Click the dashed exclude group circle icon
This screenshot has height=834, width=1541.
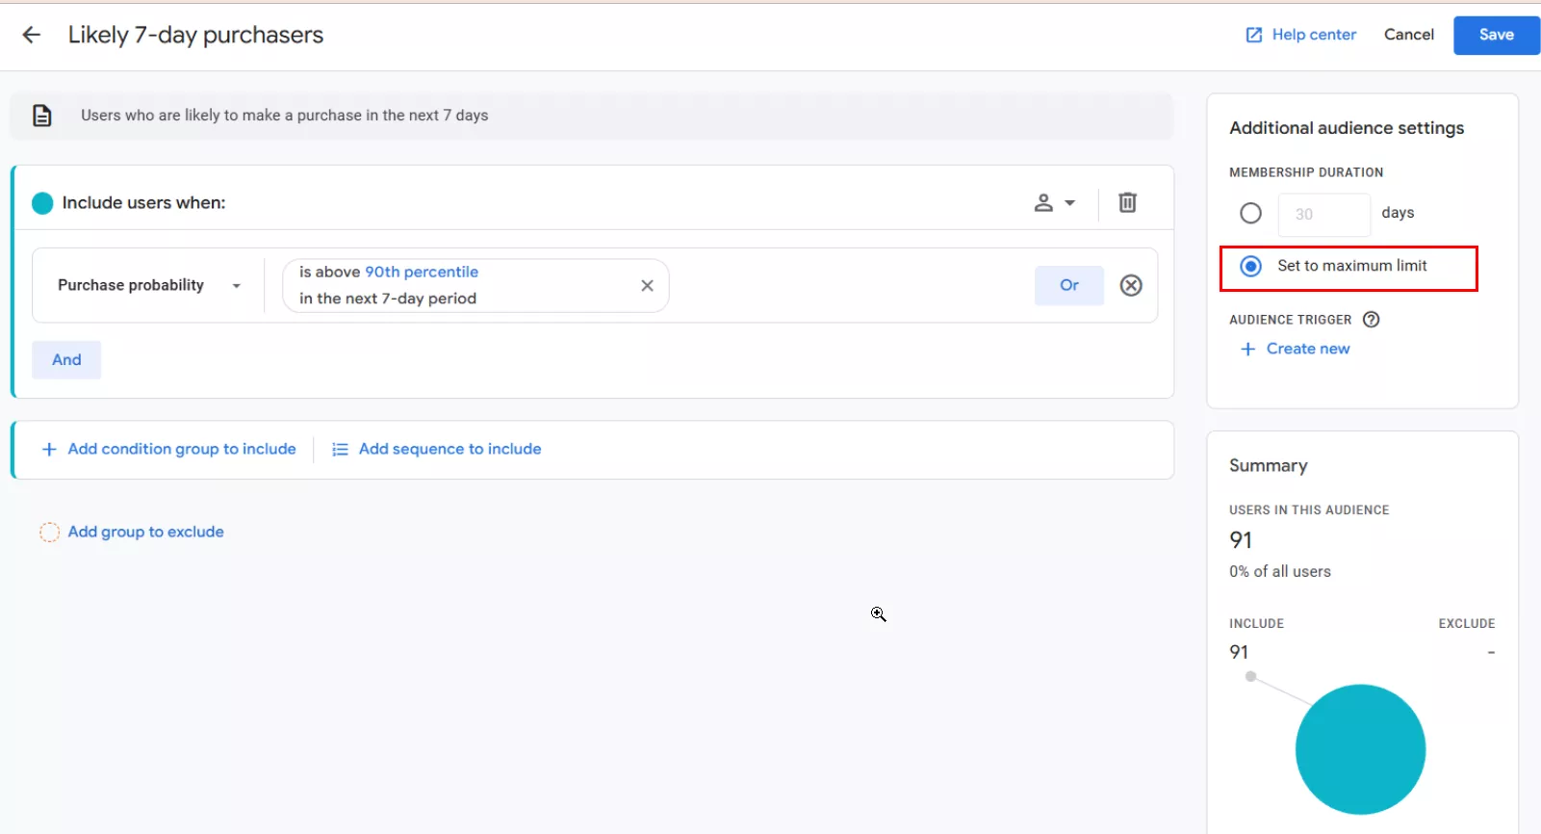click(49, 532)
